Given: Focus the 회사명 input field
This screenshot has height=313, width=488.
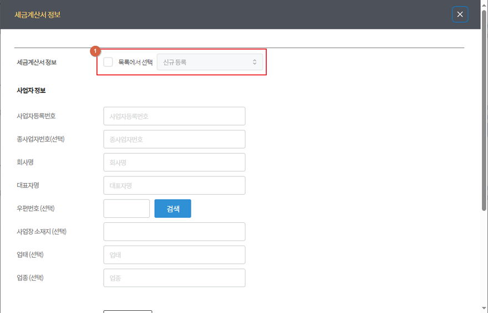Looking at the screenshot, I should pos(174,162).
